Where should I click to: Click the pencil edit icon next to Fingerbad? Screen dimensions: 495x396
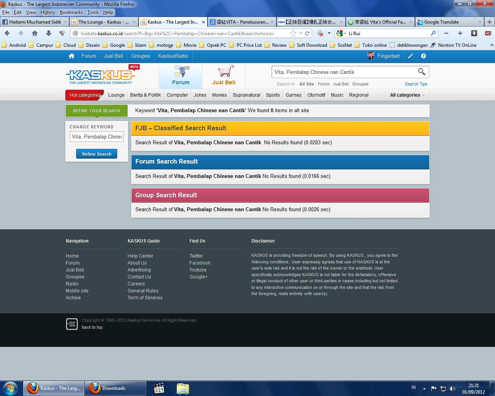[x=410, y=56]
